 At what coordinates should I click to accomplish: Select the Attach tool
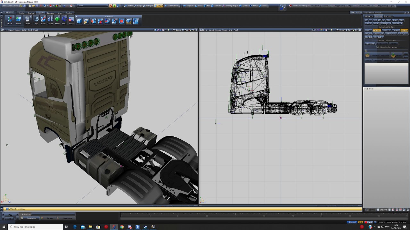(10, 21)
